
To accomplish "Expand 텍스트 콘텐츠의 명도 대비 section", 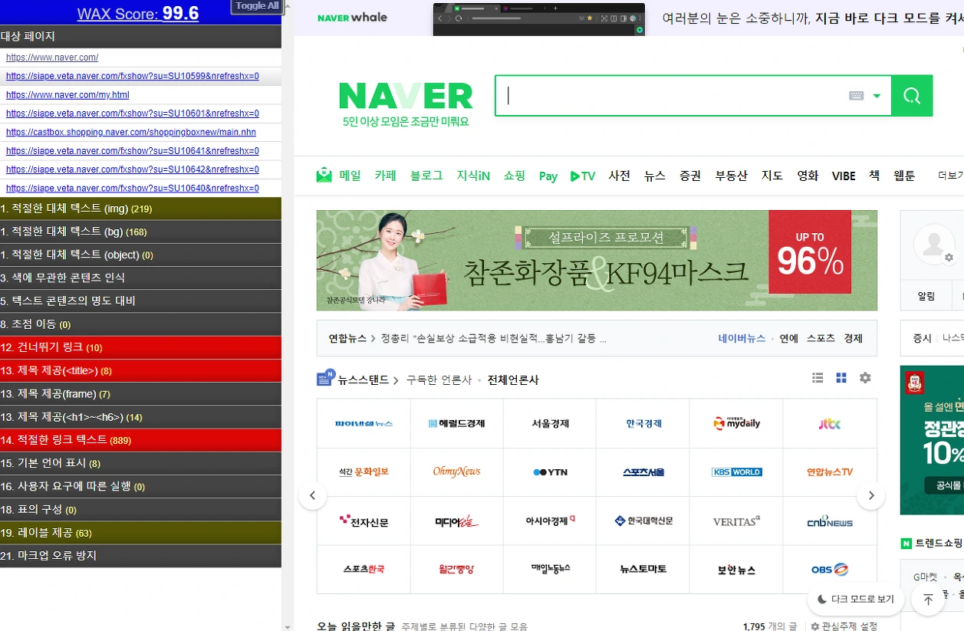I will click(140, 301).
